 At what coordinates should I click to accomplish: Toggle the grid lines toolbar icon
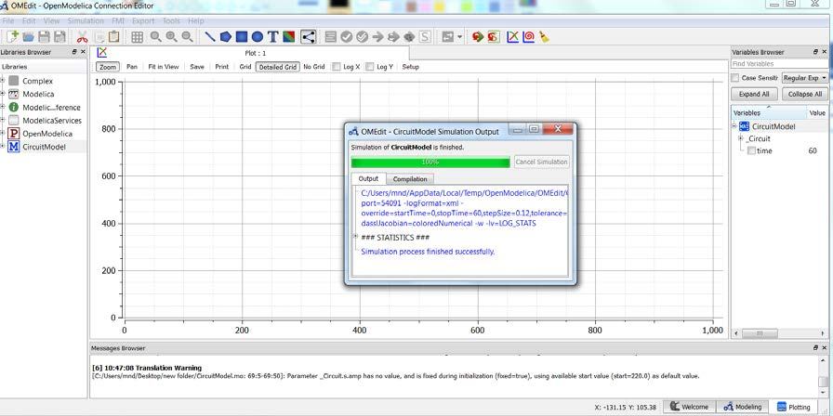pos(137,37)
